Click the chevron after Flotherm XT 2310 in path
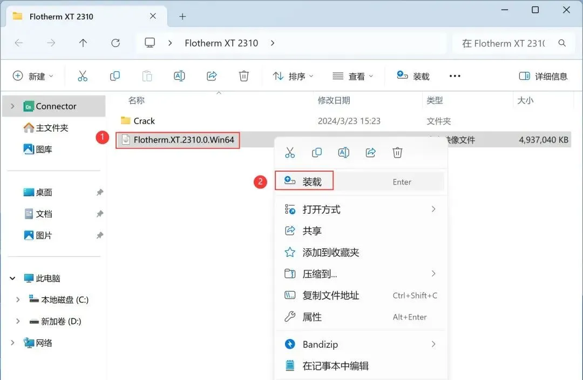 273,43
